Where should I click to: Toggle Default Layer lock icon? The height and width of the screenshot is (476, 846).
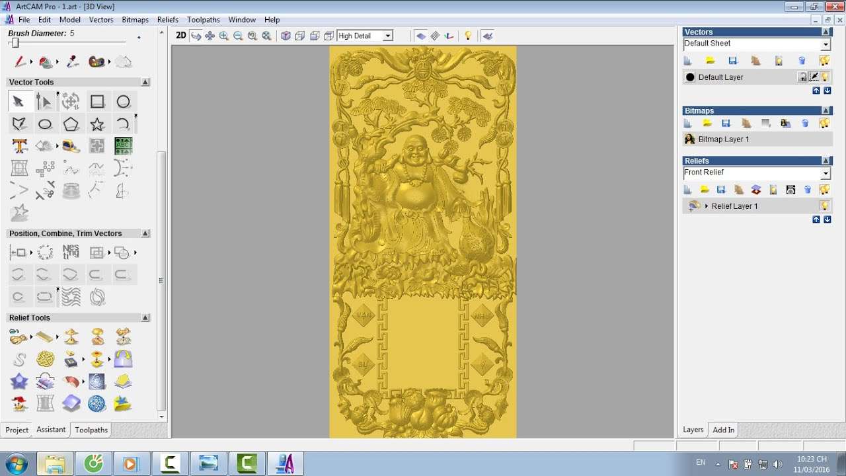coord(803,77)
